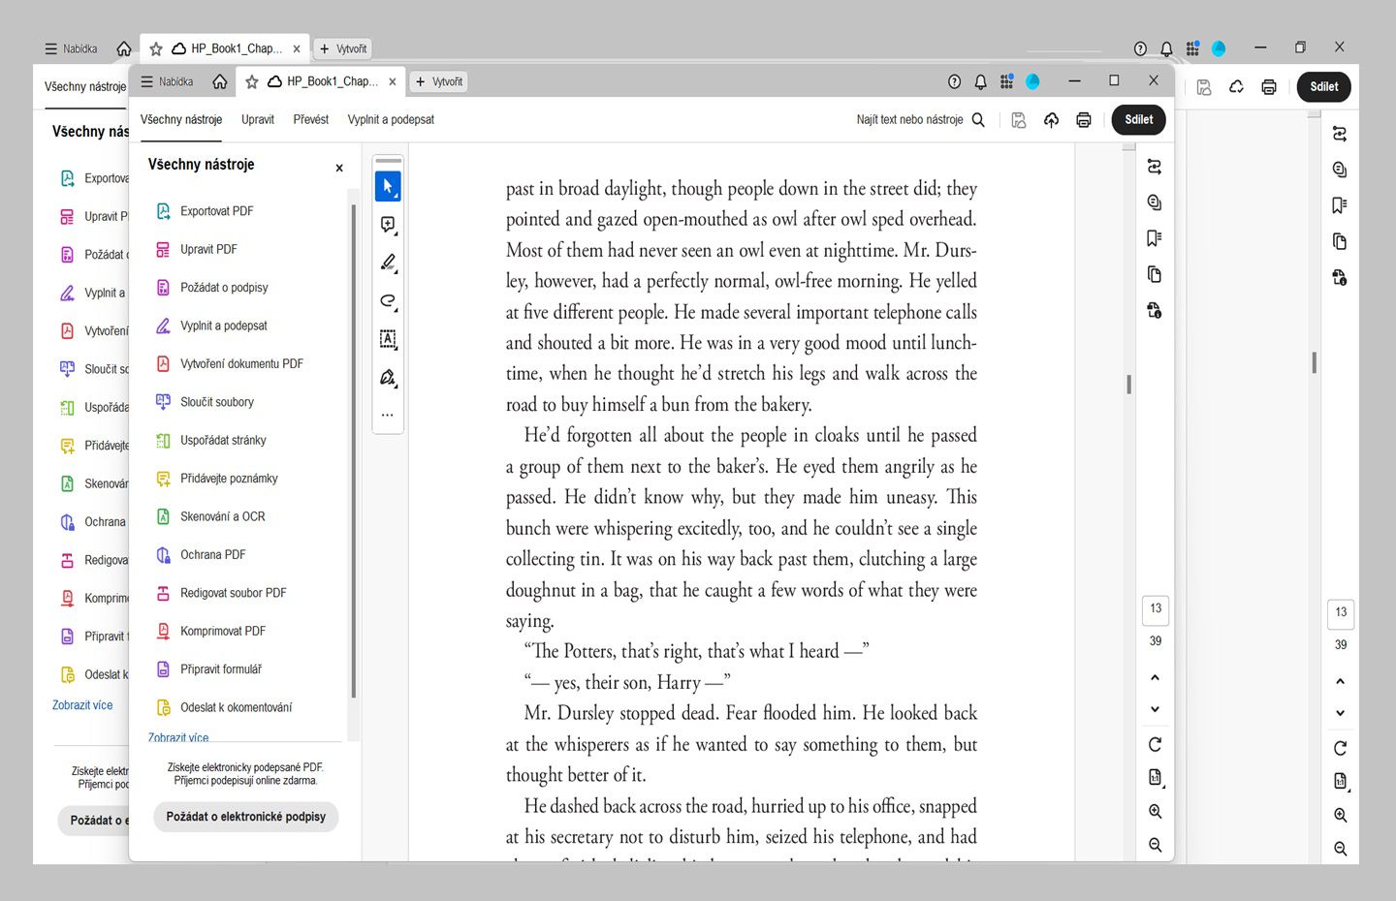Activate the text box selection tool
The width and height of the screenshot is (1396, 901).
tap(388, 339)
